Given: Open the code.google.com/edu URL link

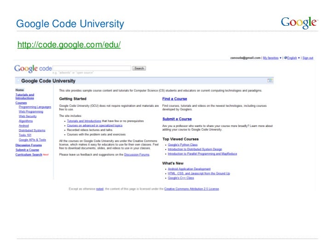Looking at the screenshot, I should [x=69, y=45].
